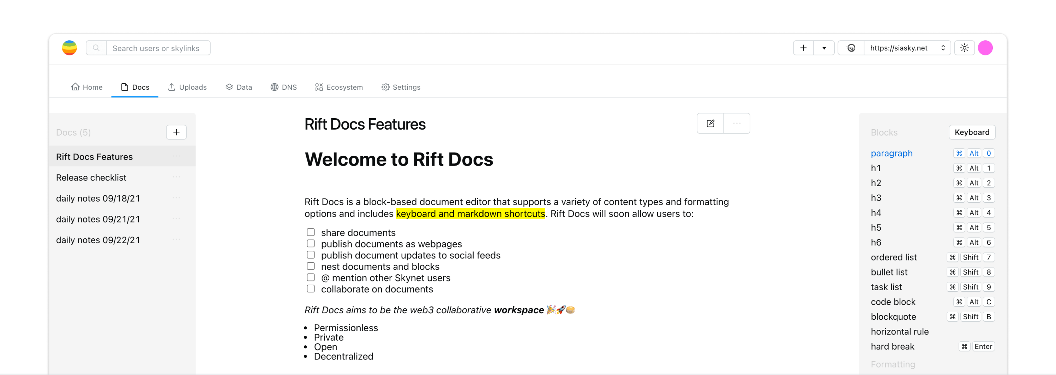The width and height of the screenshot is (1056, 375).
Task: Click the Decentralized bullet item
Action: coord(343,357)
